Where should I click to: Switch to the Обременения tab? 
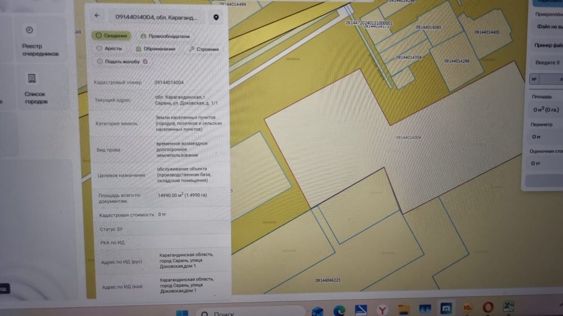click(156, 49)
